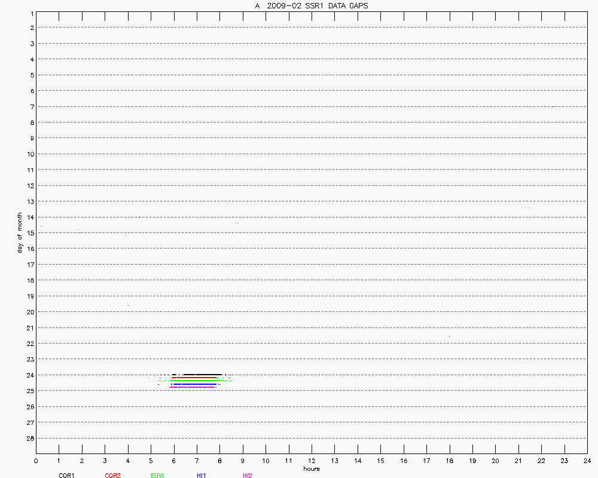Click hour 12 tick label on x-axis
The height and width of the screenshot is (478, 598).
tap(312, 461)
